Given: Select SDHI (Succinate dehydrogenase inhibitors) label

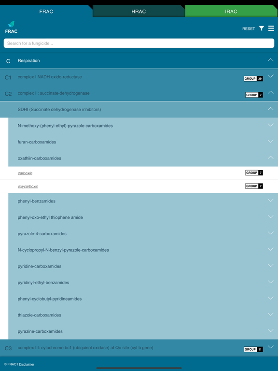Looking at the screenshot, I should pos(59,110).
